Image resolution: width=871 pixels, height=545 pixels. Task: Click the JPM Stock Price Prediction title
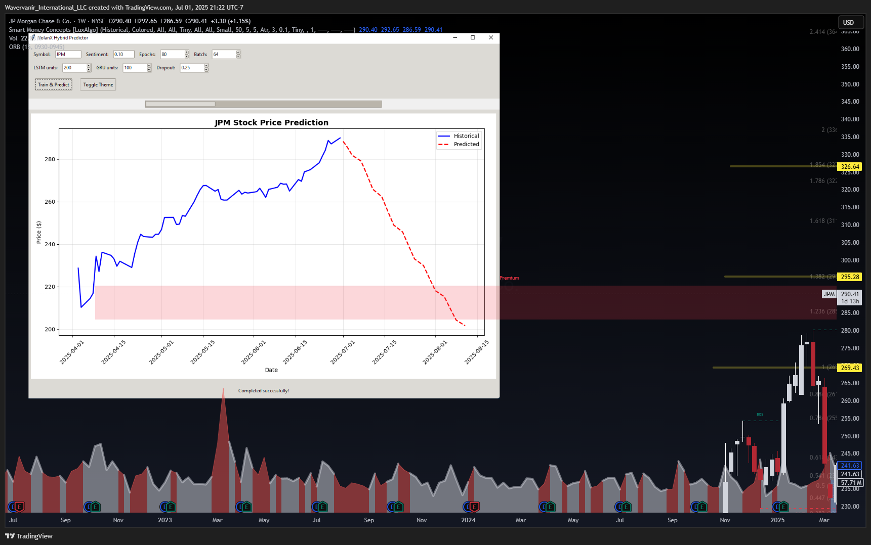click(271, 122)
